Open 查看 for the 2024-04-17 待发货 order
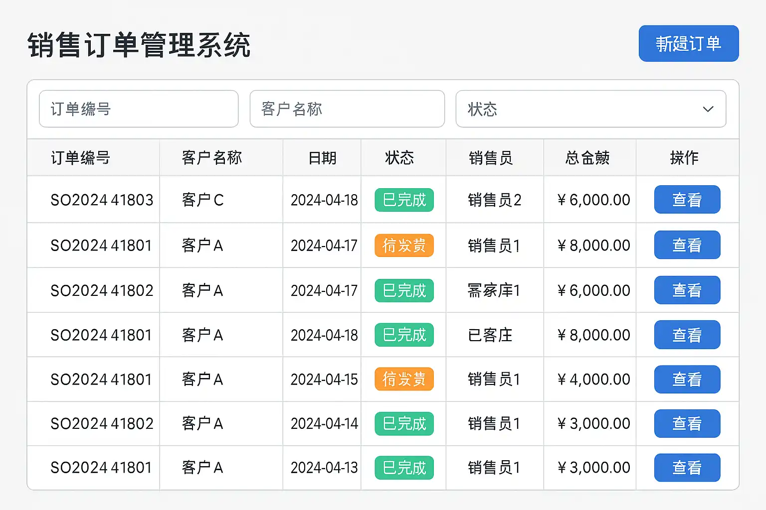Image resolution: width=766 pixels, height=510 pixels. click(687, 245)
